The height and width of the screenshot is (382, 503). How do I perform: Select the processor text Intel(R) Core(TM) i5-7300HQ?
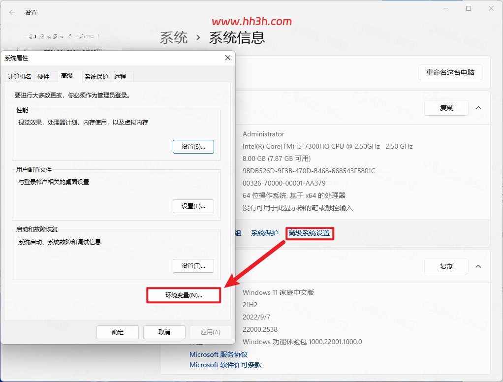tap(327, 146)
